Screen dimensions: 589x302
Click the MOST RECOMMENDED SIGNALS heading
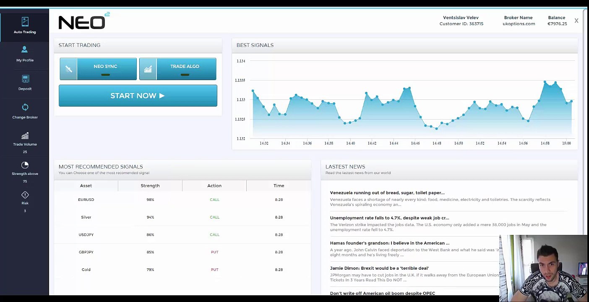coord(101,167)
